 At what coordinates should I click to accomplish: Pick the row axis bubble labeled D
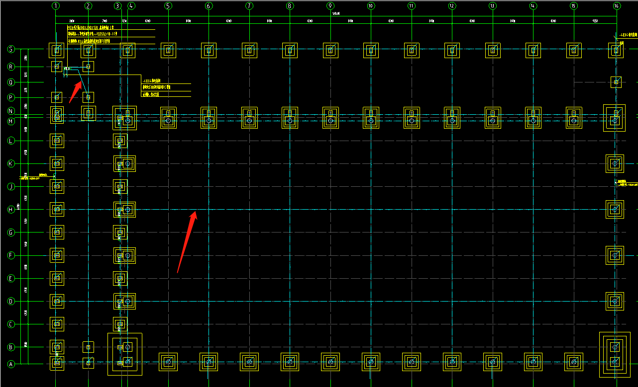coord(10,301)
